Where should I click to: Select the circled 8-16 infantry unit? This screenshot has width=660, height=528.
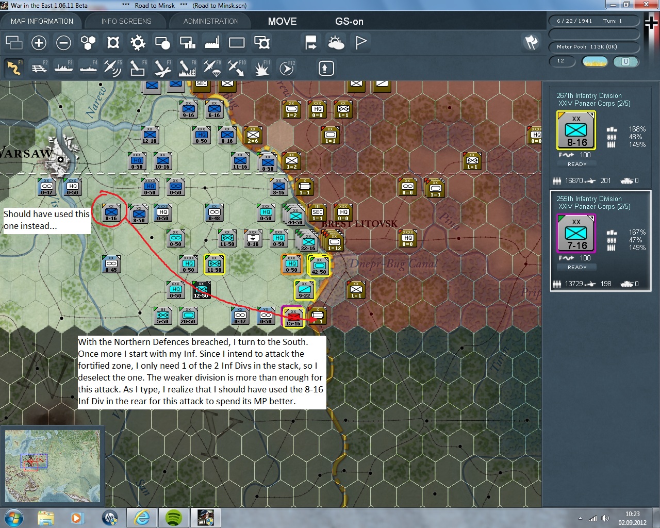coord(111,212)
